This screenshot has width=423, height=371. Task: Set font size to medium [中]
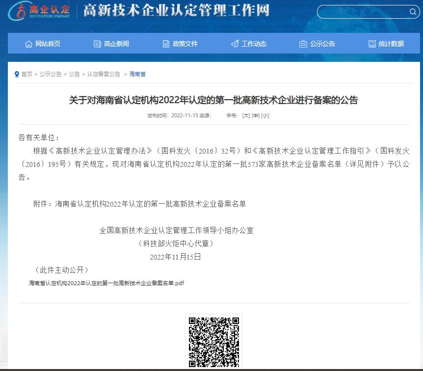[x=255, y=116]
